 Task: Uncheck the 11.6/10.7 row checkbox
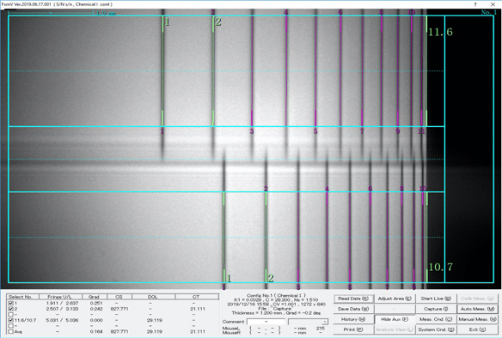(11, 320)
